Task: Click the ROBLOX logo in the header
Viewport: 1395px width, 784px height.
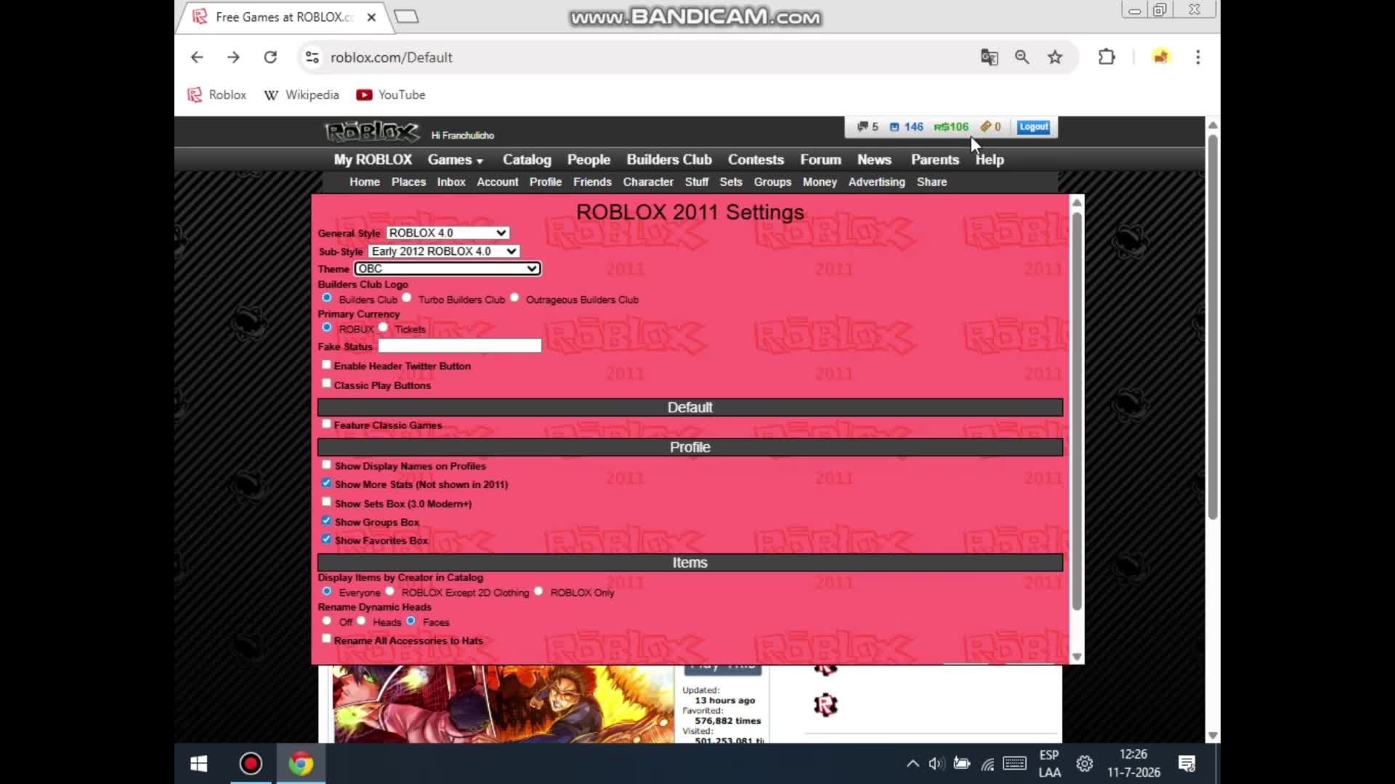Action: point(372,132)
